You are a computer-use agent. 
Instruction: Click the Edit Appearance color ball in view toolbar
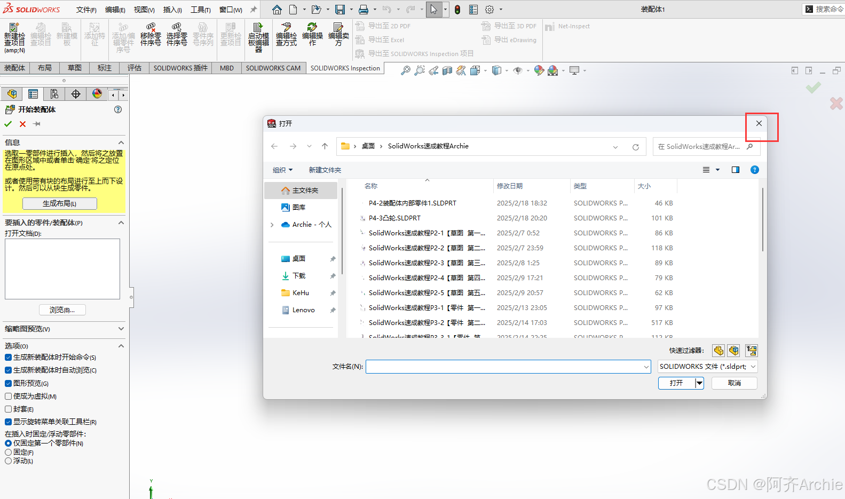539,70
